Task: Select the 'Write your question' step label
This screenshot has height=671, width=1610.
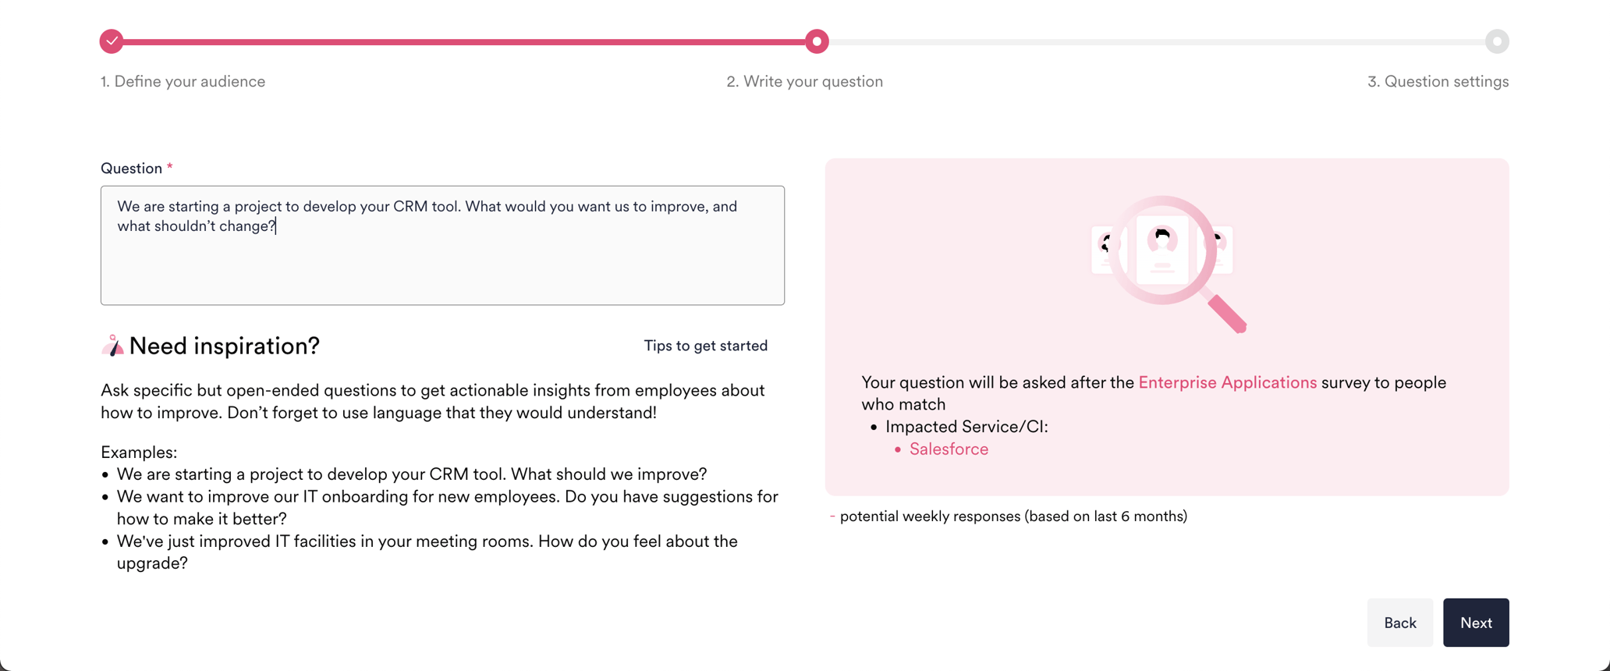Action: [x=804, y=81]
